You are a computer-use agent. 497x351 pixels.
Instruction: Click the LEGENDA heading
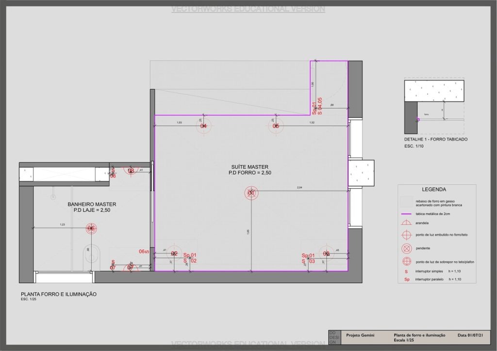434,190
